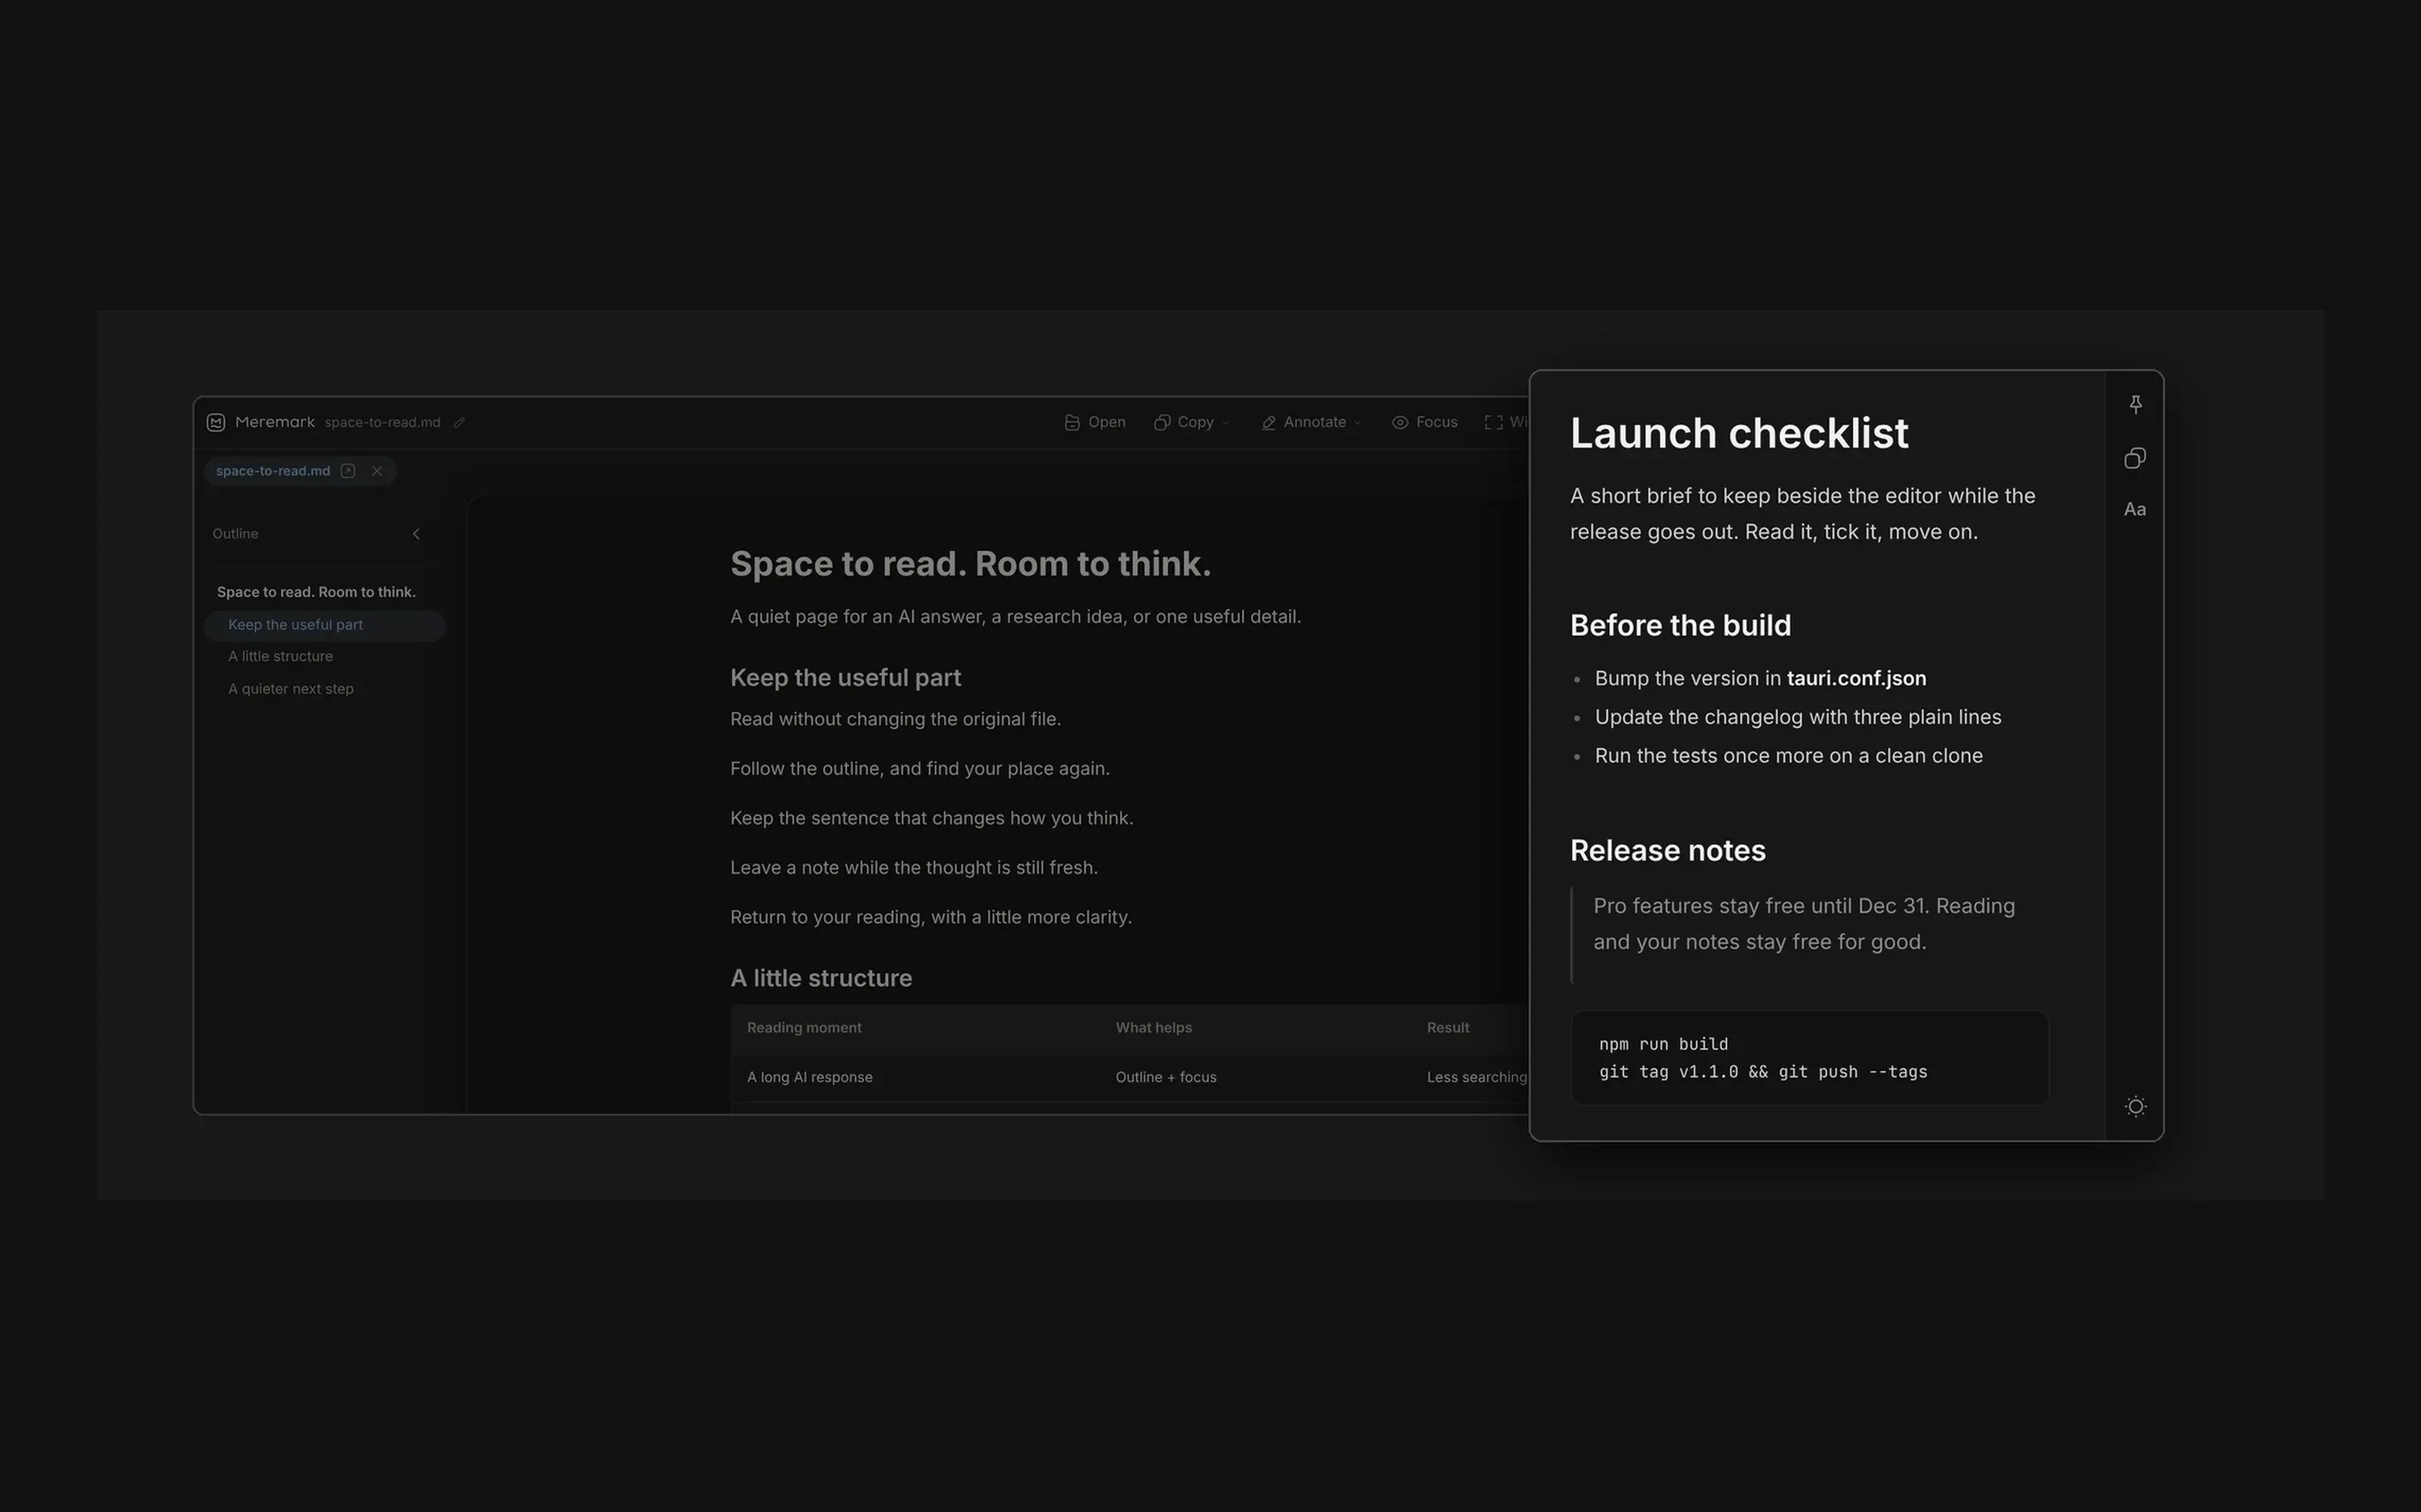Click the 'Reading moment' table header
2421x1512 pixels.
point(804,1028)
